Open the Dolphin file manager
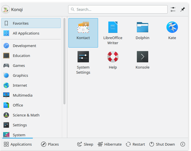 [143, 33]
